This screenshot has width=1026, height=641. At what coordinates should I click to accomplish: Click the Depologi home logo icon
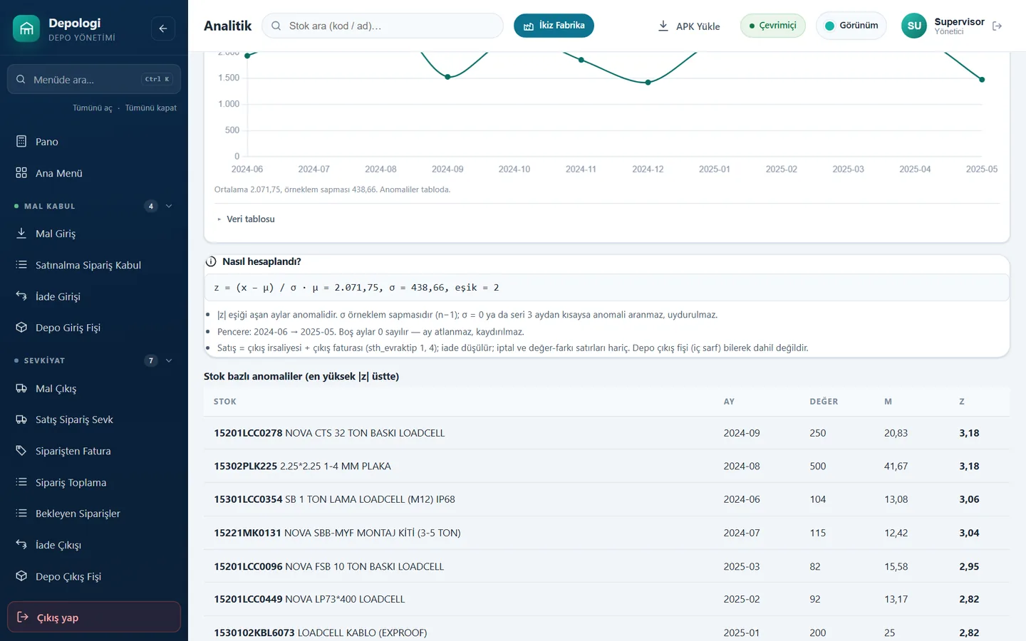click(x=26, y=28)
